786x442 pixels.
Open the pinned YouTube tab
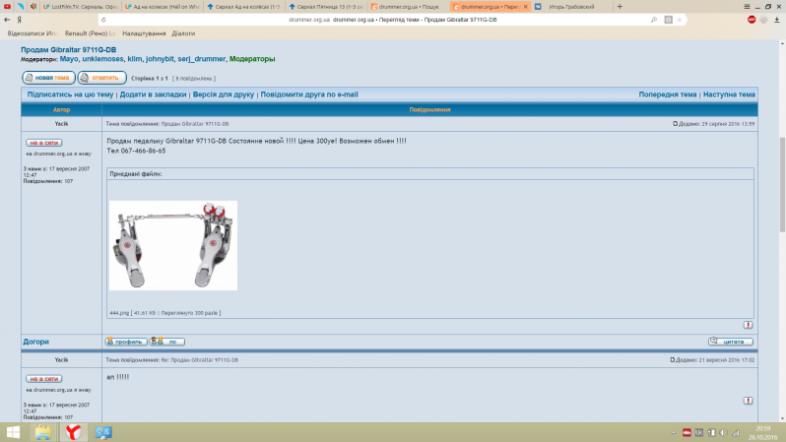pos(7,7)
